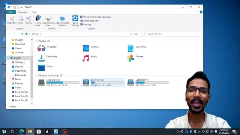240x135 pixels.
Task: Click the volume icon in tray
Action: pyautogui.click(x=212, y=132)
